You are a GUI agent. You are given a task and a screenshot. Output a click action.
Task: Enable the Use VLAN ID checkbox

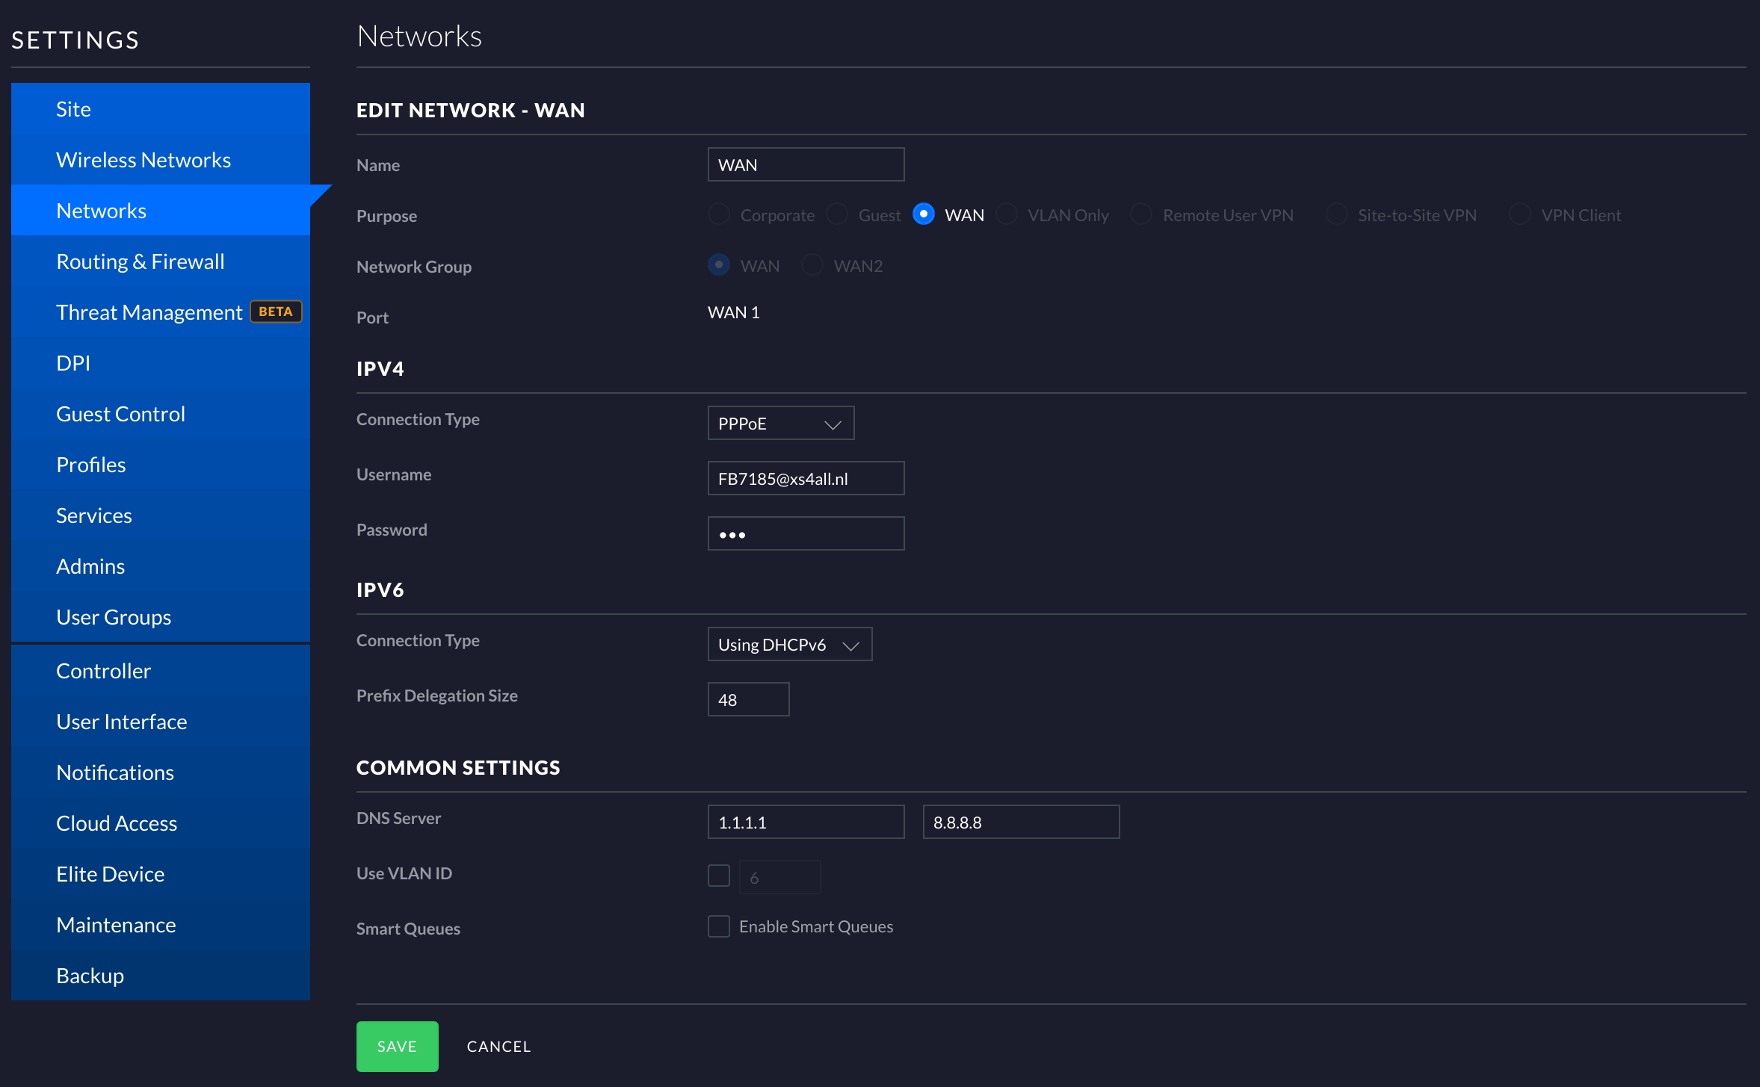point(718,875)
